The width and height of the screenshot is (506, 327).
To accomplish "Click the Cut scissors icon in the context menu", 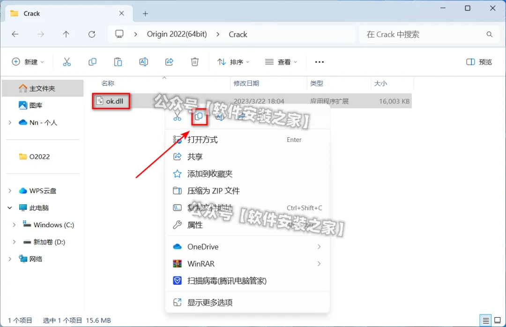I will [177, 117].
